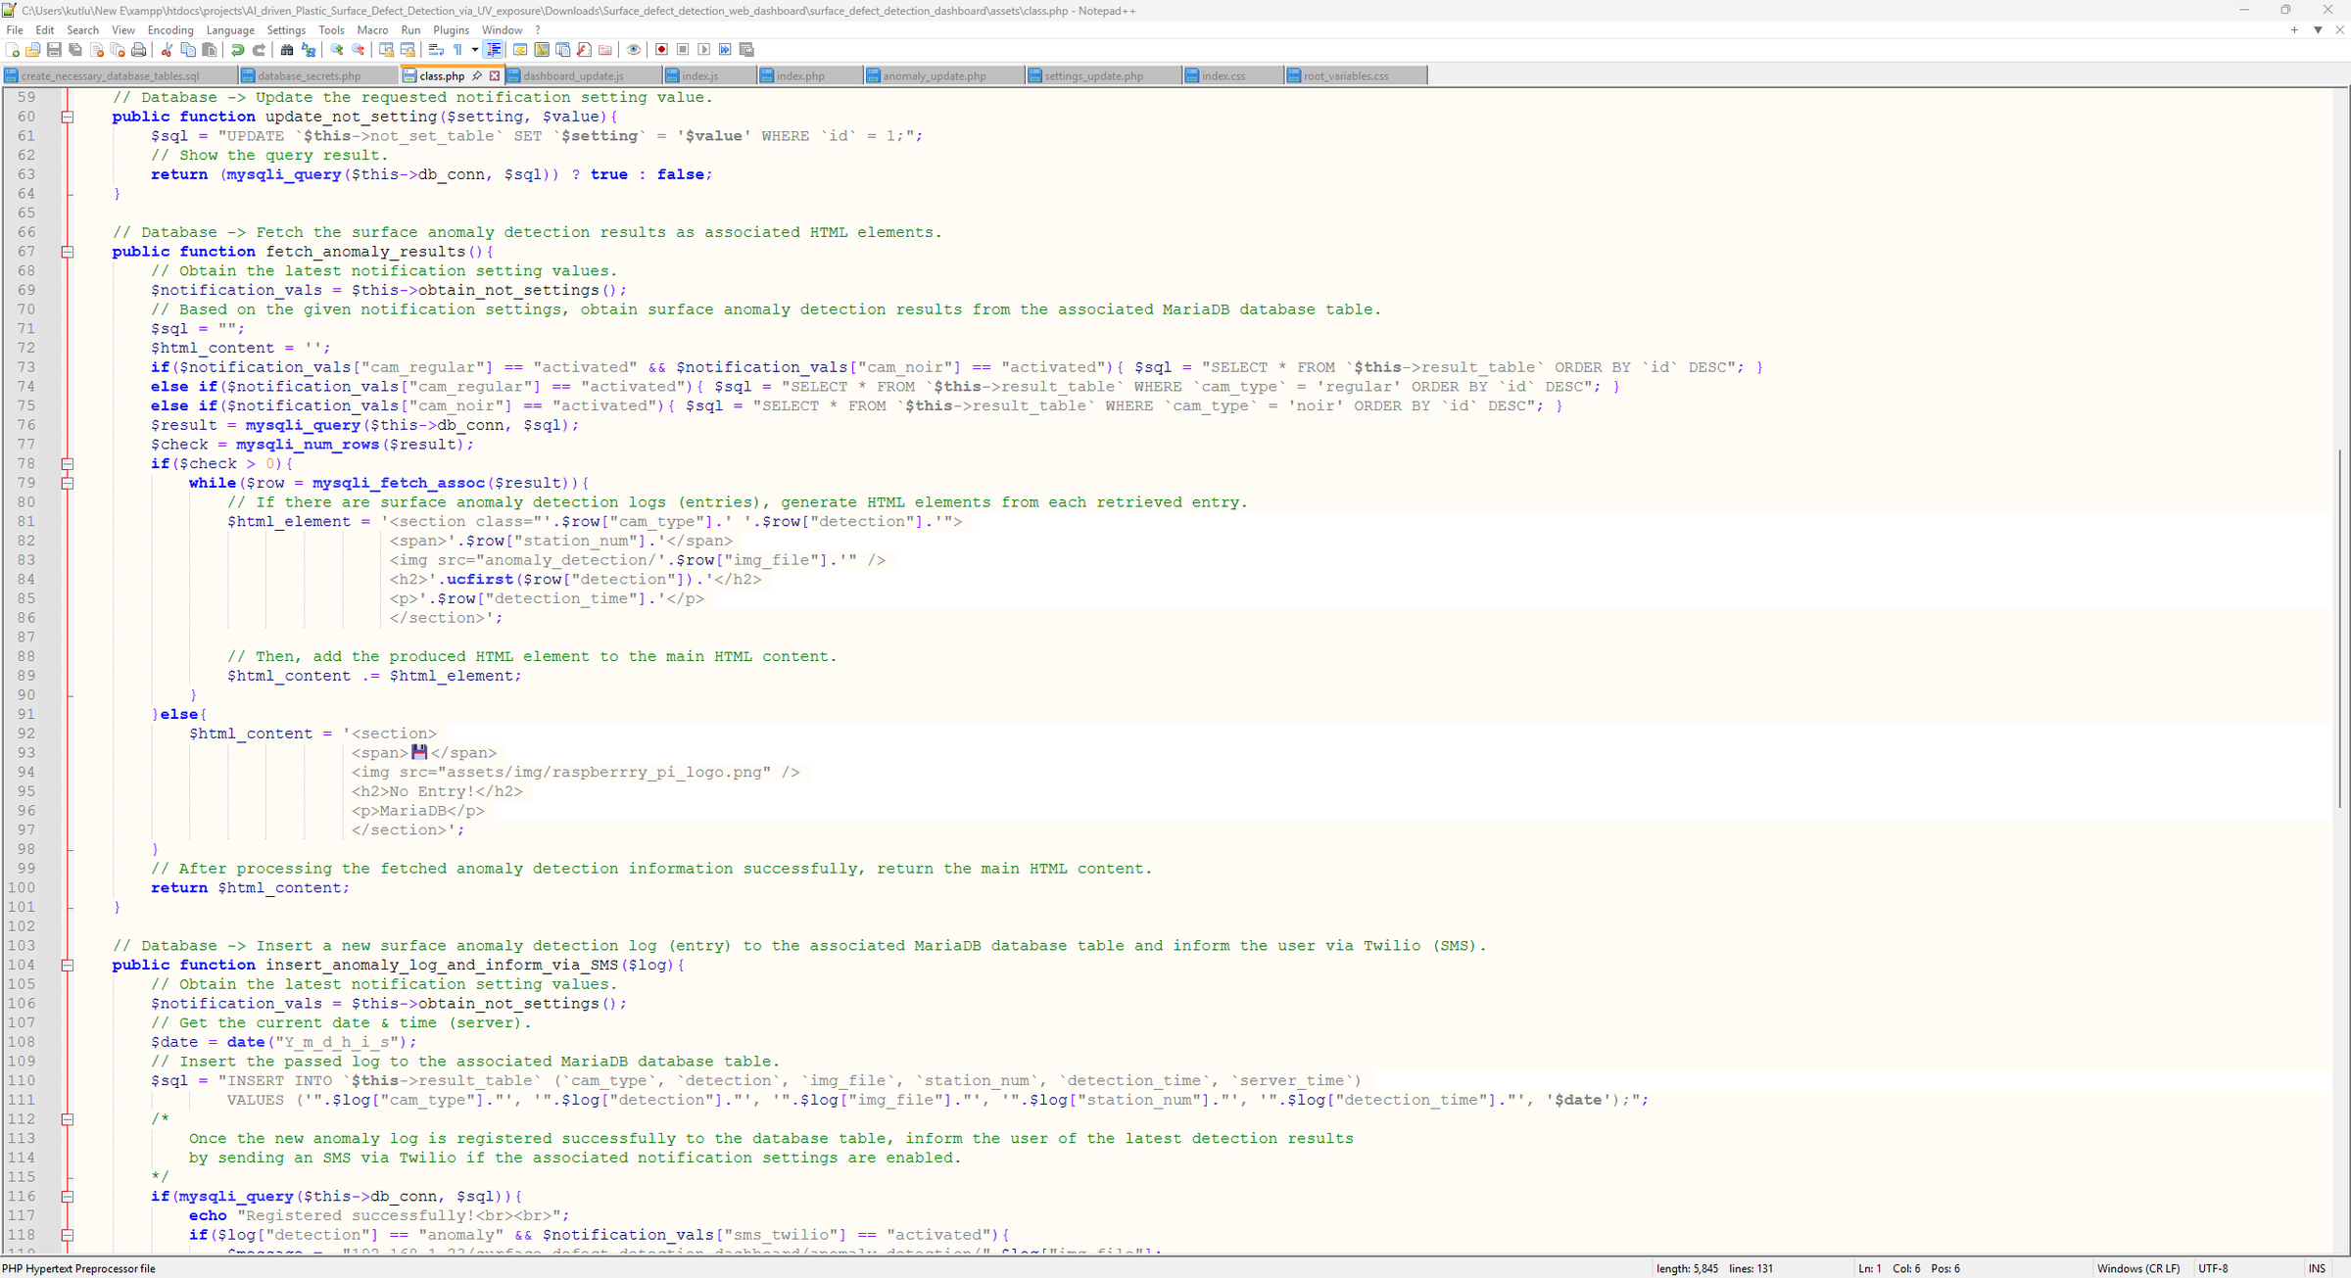Viewport: 2351px width, 1278px height.
Task: Redo edit with the toolbar Redo icon
Action: coord(259,50)
